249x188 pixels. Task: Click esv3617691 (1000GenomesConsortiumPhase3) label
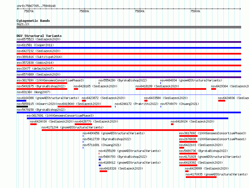click(x=60, y=116)
